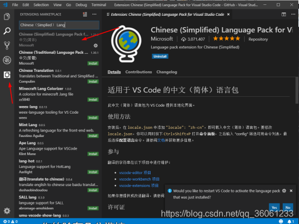Open the documentation link in usage paragraph
299x224 pixels.
coord(161,140)
